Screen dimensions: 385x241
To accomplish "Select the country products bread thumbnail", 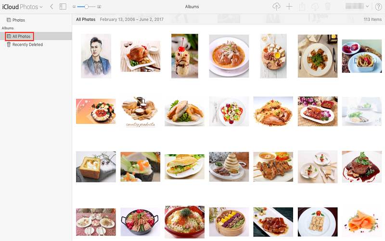I will click(140, 112).
